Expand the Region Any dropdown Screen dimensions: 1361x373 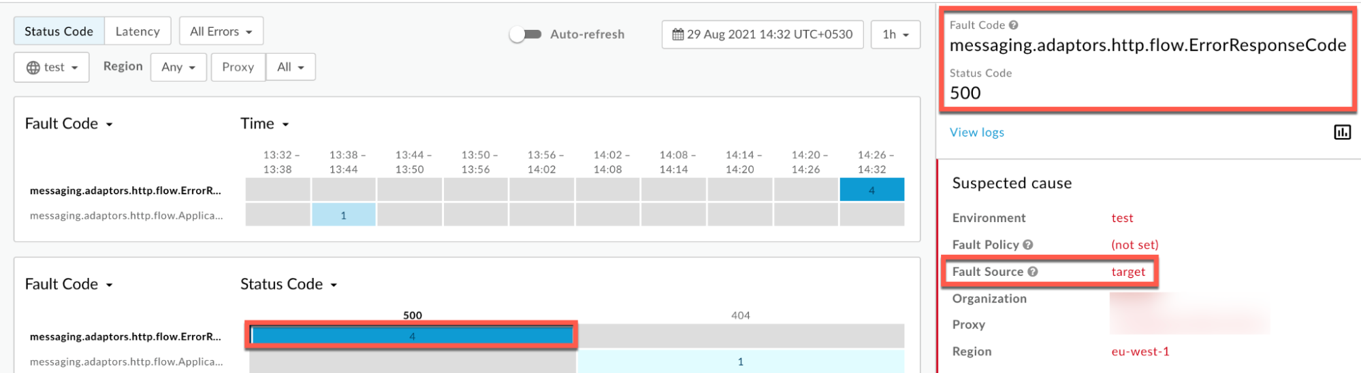pos(178,67)
